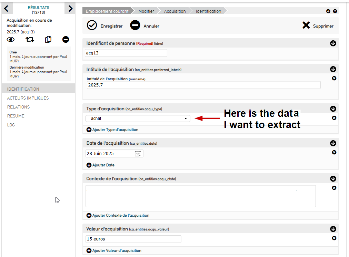
Task: Click the delete minus icon in left panel
Action: [x=66, y=40]
